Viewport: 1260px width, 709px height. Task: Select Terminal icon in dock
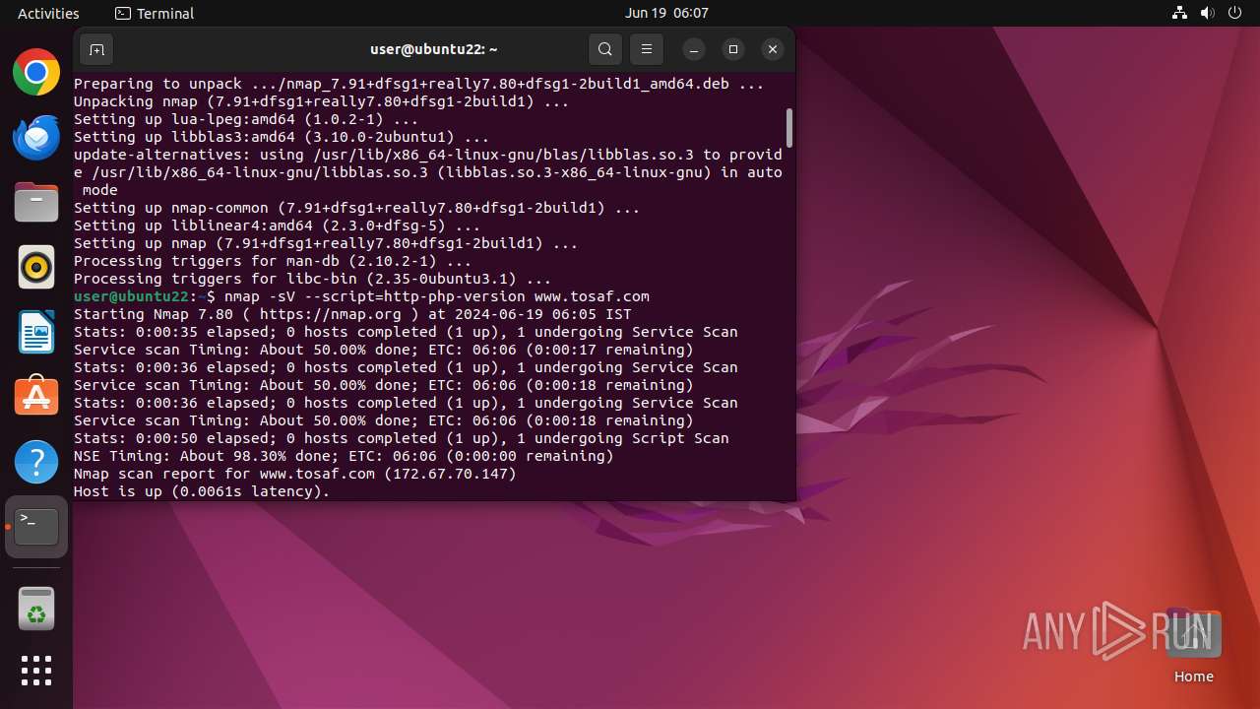36,527
